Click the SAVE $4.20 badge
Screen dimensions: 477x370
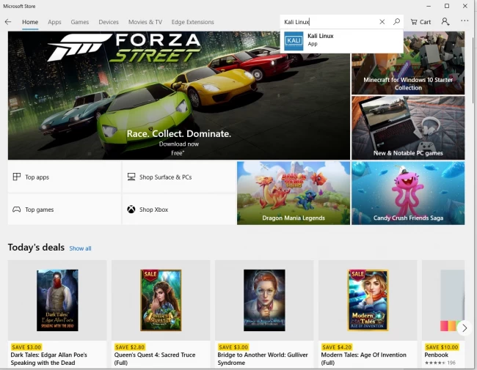click(337, 347)
